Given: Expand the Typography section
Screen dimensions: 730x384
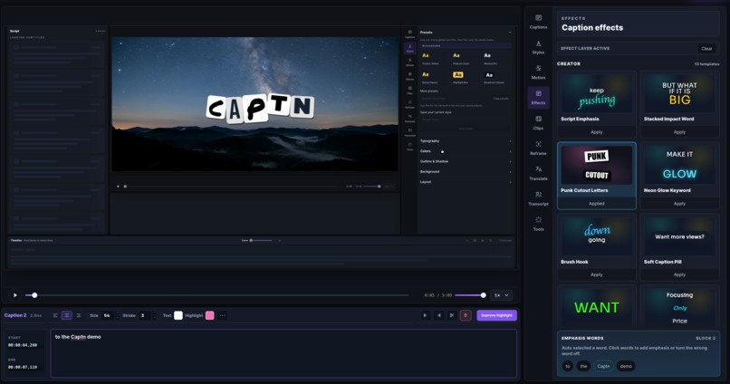Looking at the screenshot, I should pos(466,141).
